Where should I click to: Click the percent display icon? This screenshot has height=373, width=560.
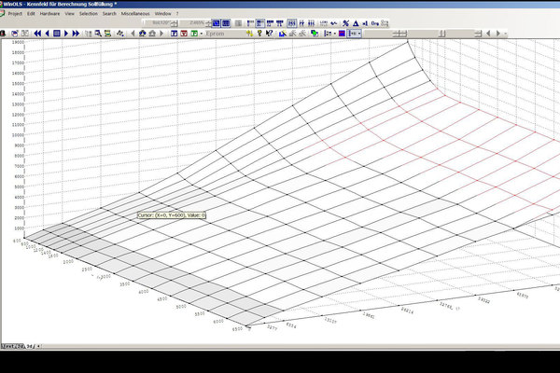point(345,23)
